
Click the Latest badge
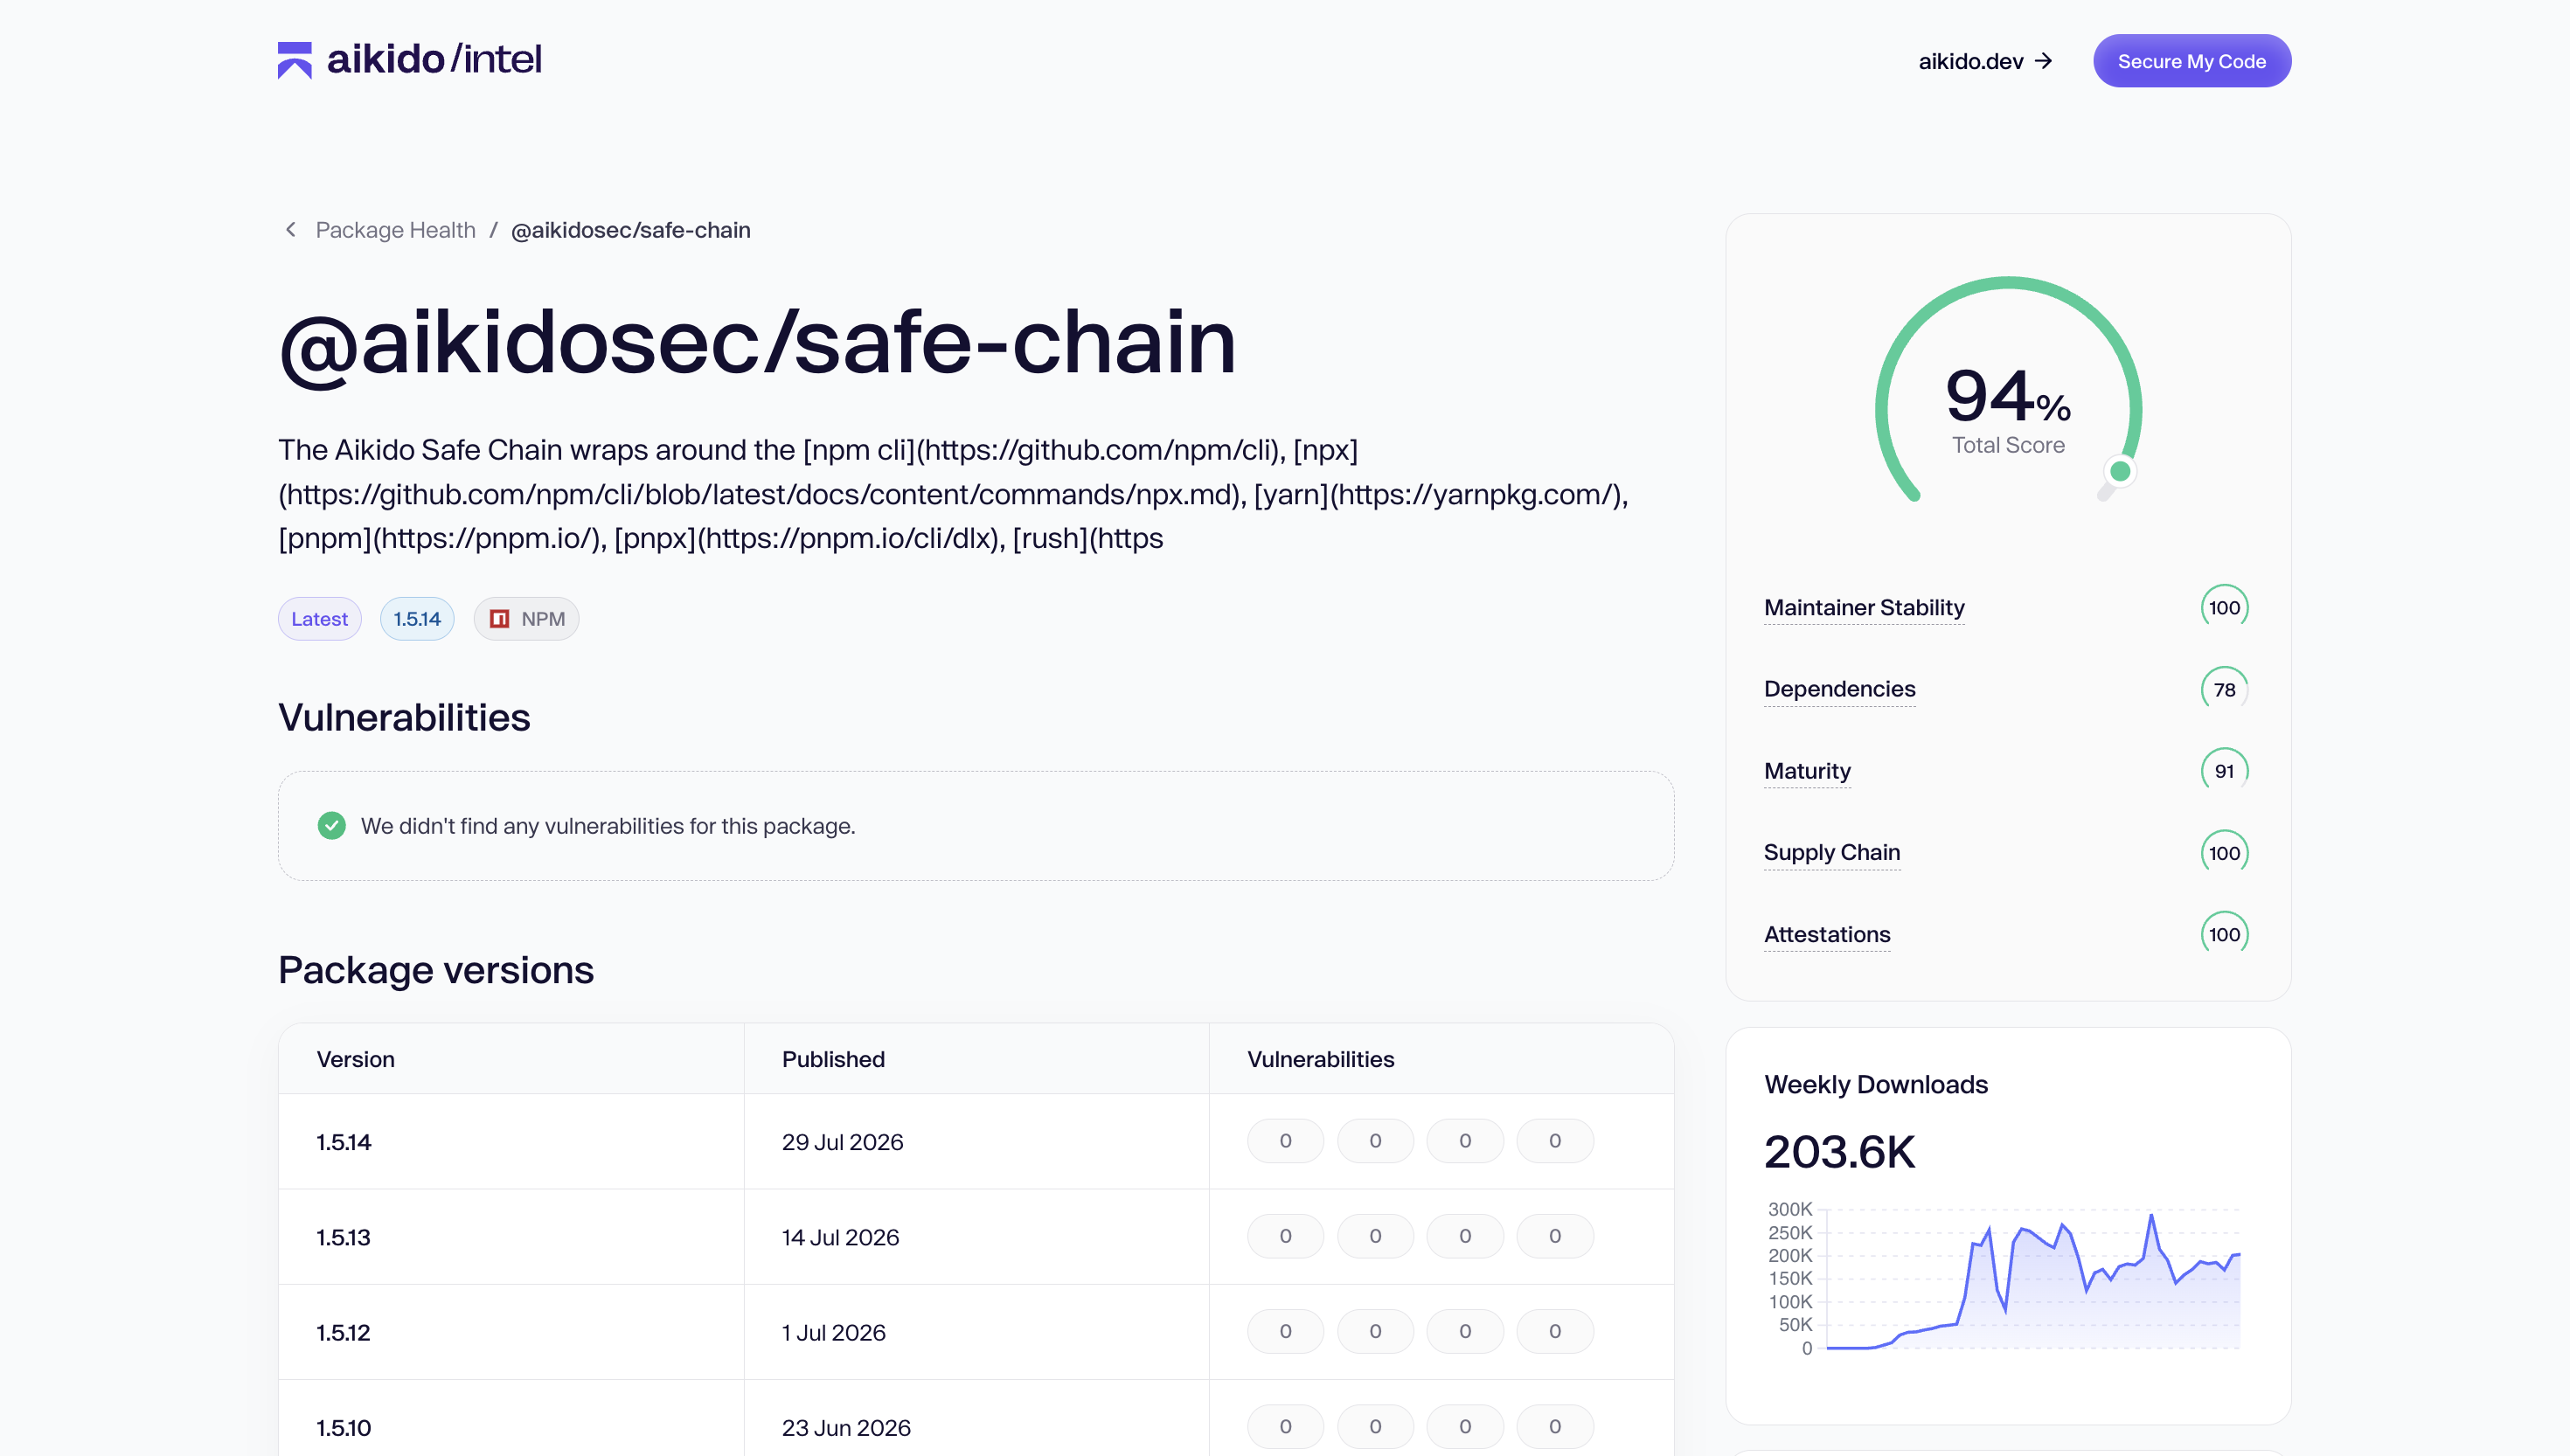(319, 619)
